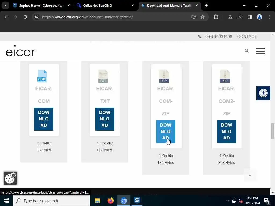The height and width of the screenshot is (206, 275).
Task: Open the Windows Start menu
Action: (6, 201)
